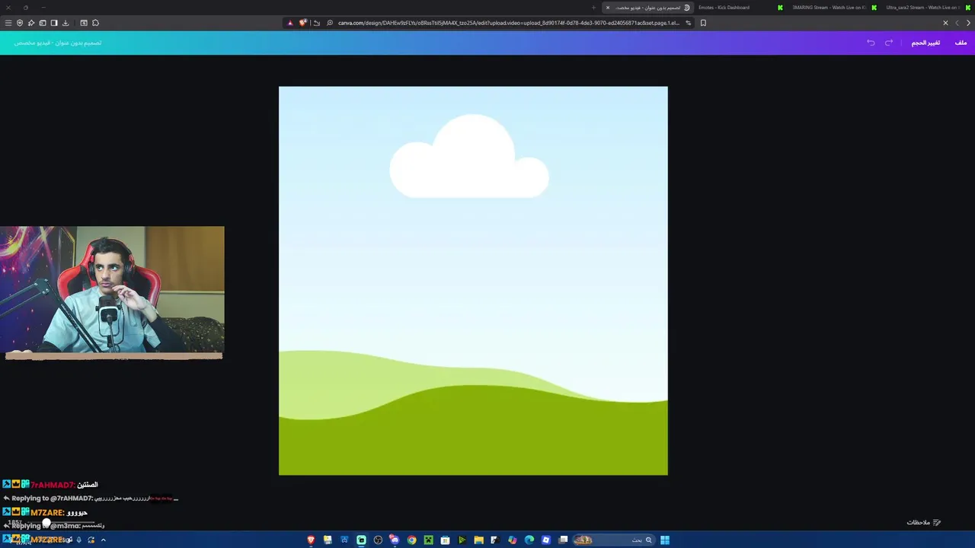Open Brave browser from taskbar
Screen dimensions: 975x548
point(311,540)
